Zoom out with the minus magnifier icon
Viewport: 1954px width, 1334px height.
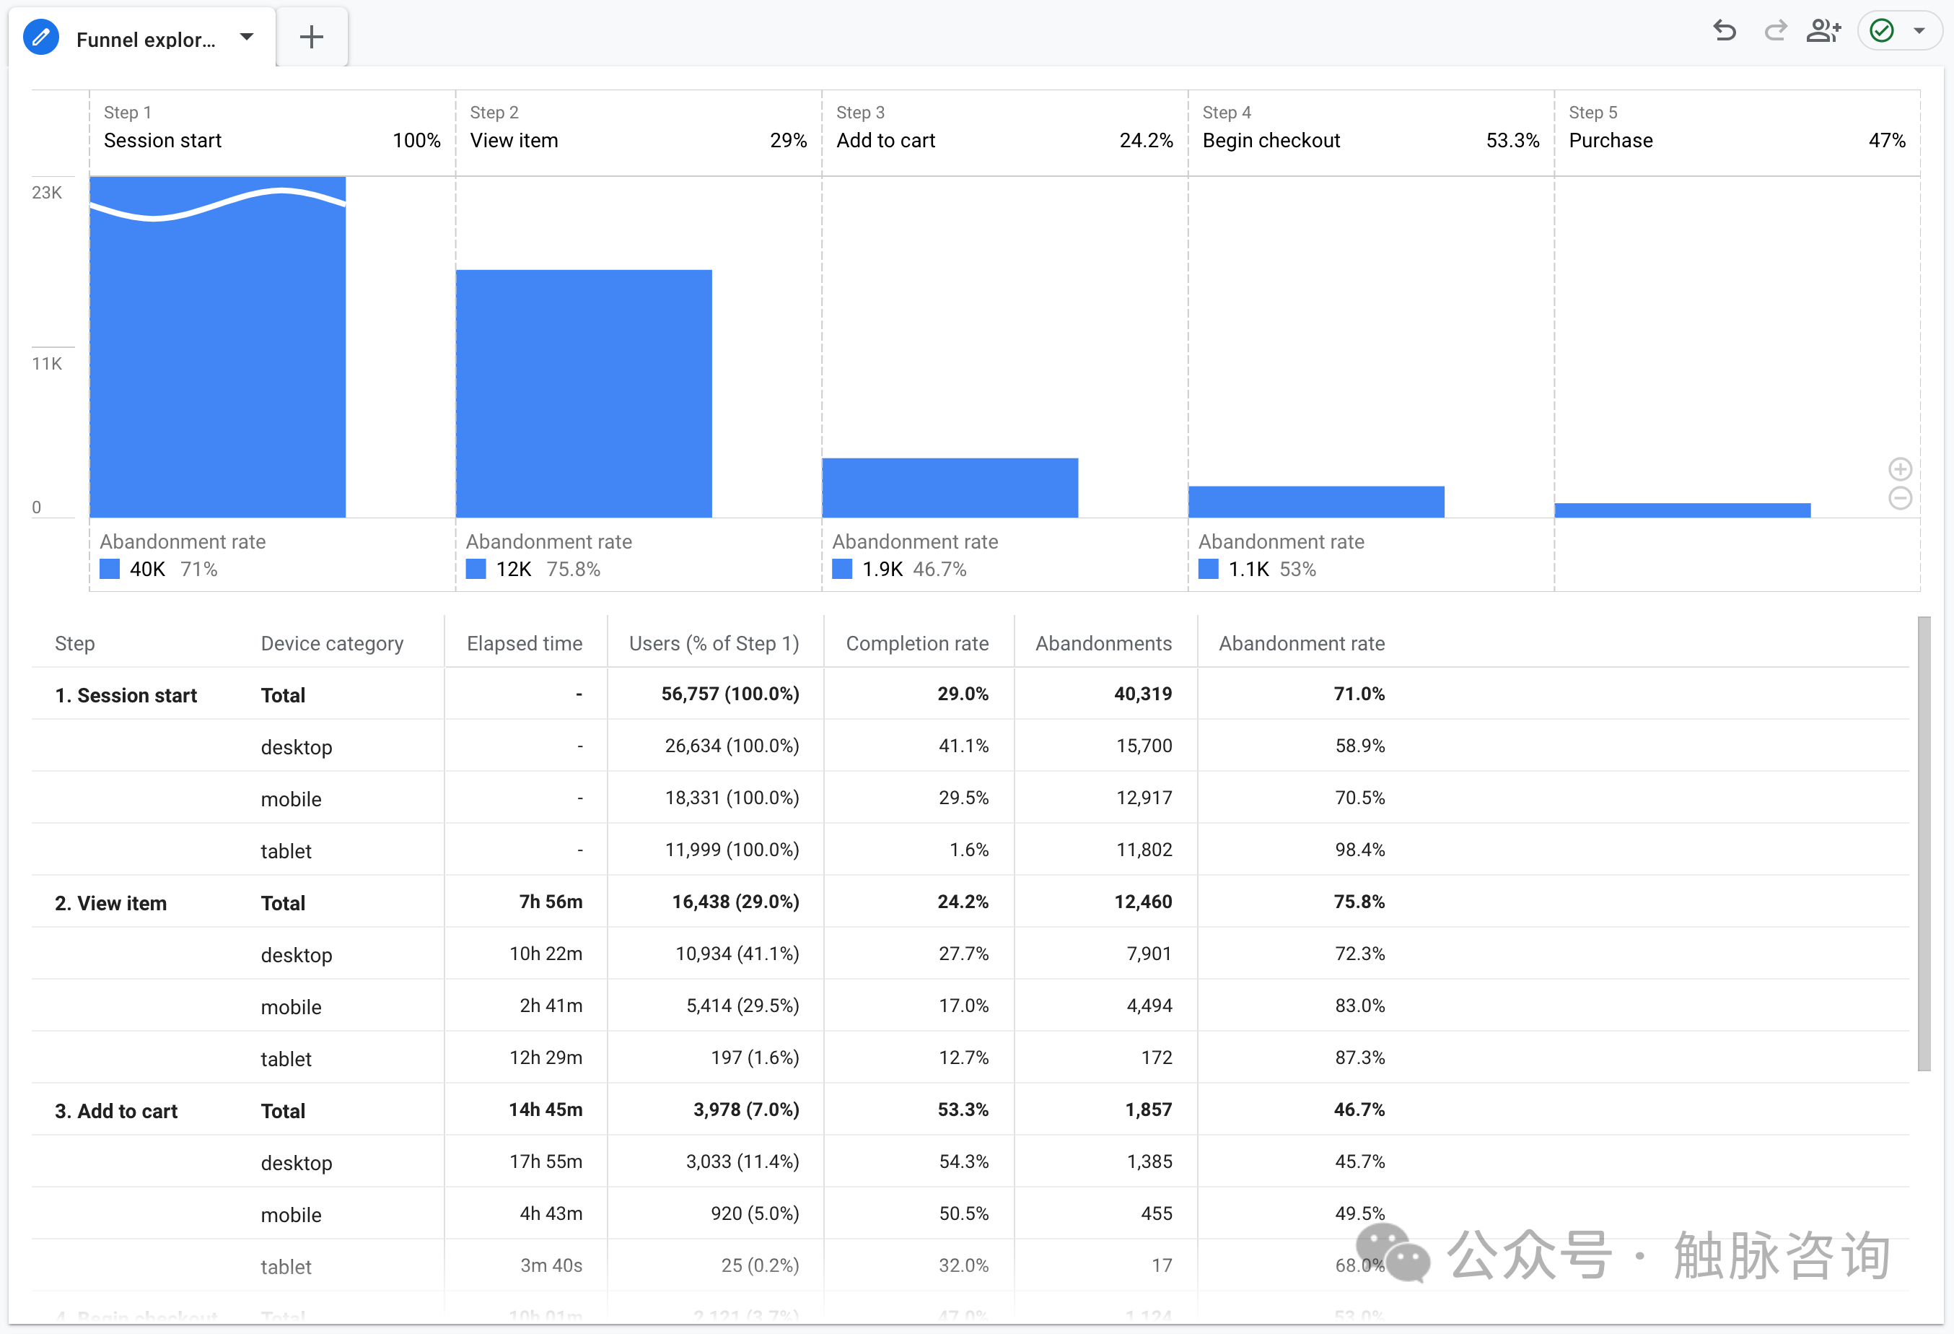coord(1900,498)
